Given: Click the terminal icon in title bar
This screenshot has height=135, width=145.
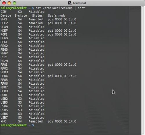Looking at the screenshot, I should pyautogui.click(x=70, y=3).
